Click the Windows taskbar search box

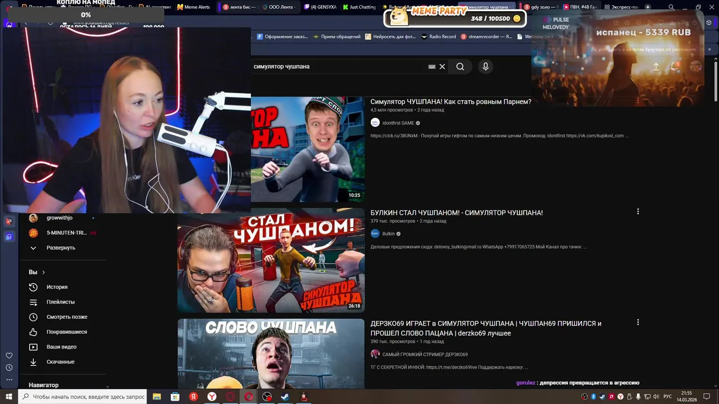pos(83,397)
